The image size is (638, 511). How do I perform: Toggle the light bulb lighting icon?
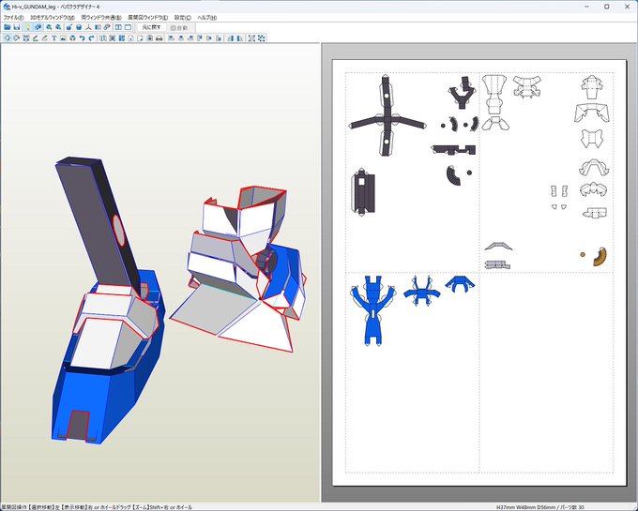pos(27,27)
